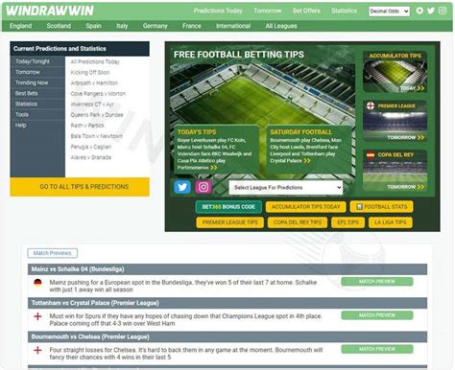This screenshot has height=370, width=455.
Task: Open Inverness CT v Ayr prediction
Action: click(92, 104)
